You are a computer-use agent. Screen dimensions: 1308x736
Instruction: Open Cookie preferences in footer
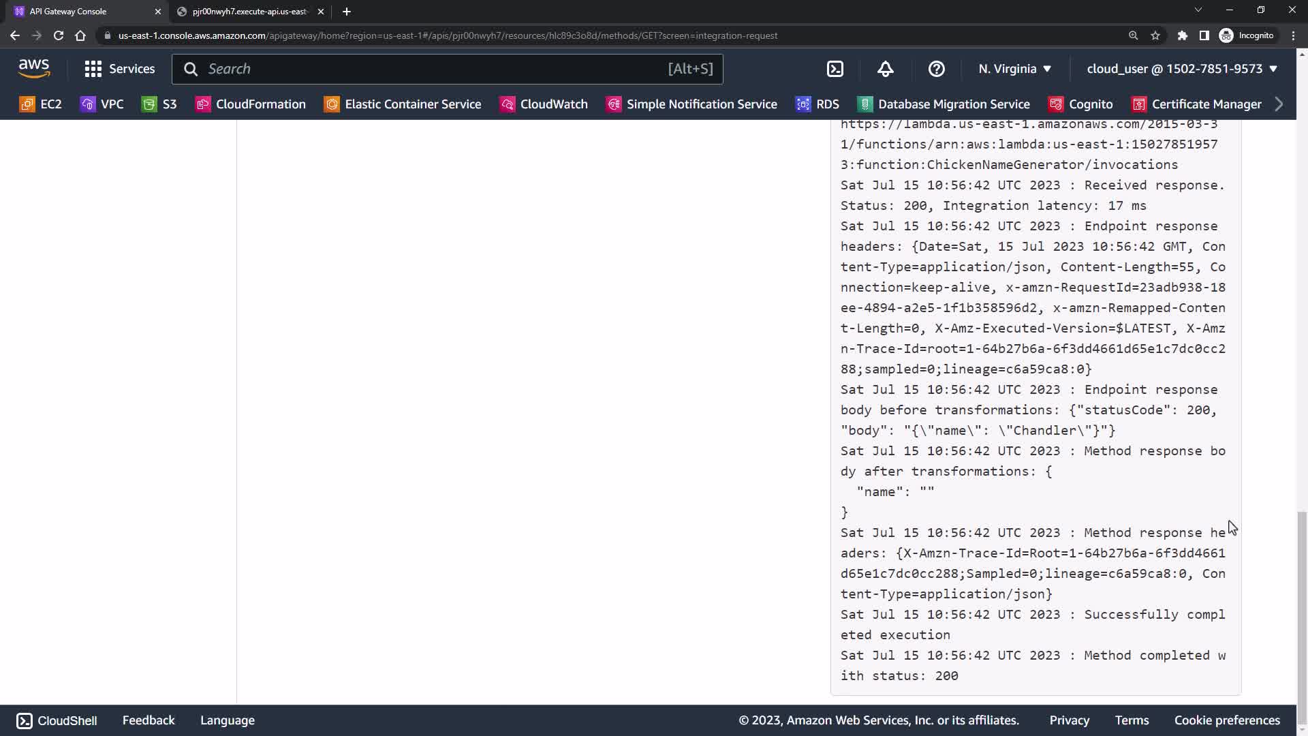[1226, 720]
